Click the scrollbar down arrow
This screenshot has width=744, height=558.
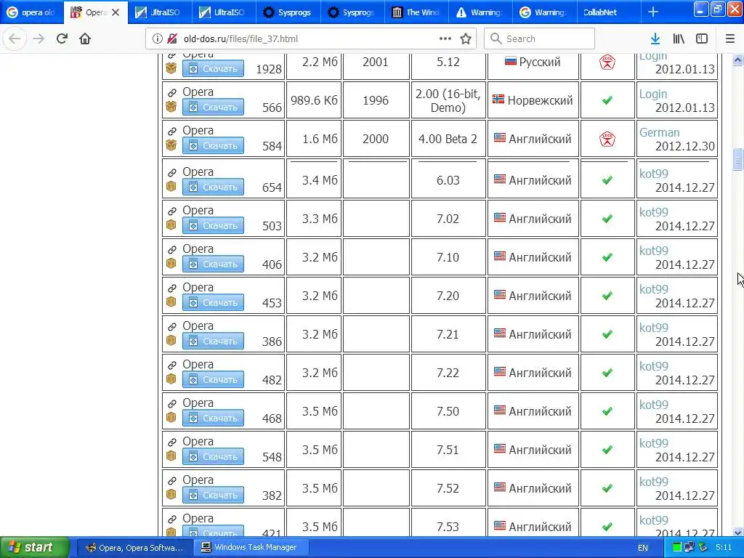click(737, 532)
